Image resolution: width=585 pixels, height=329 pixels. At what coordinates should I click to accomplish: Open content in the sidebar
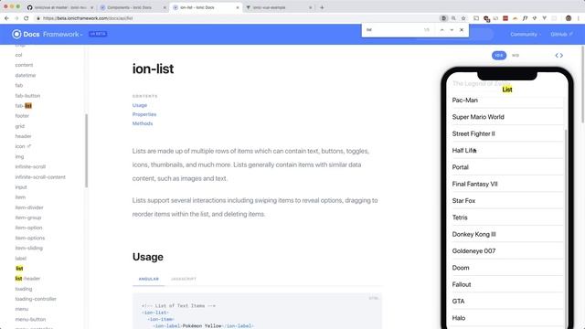pyautogui.click(x=24, y=65)
